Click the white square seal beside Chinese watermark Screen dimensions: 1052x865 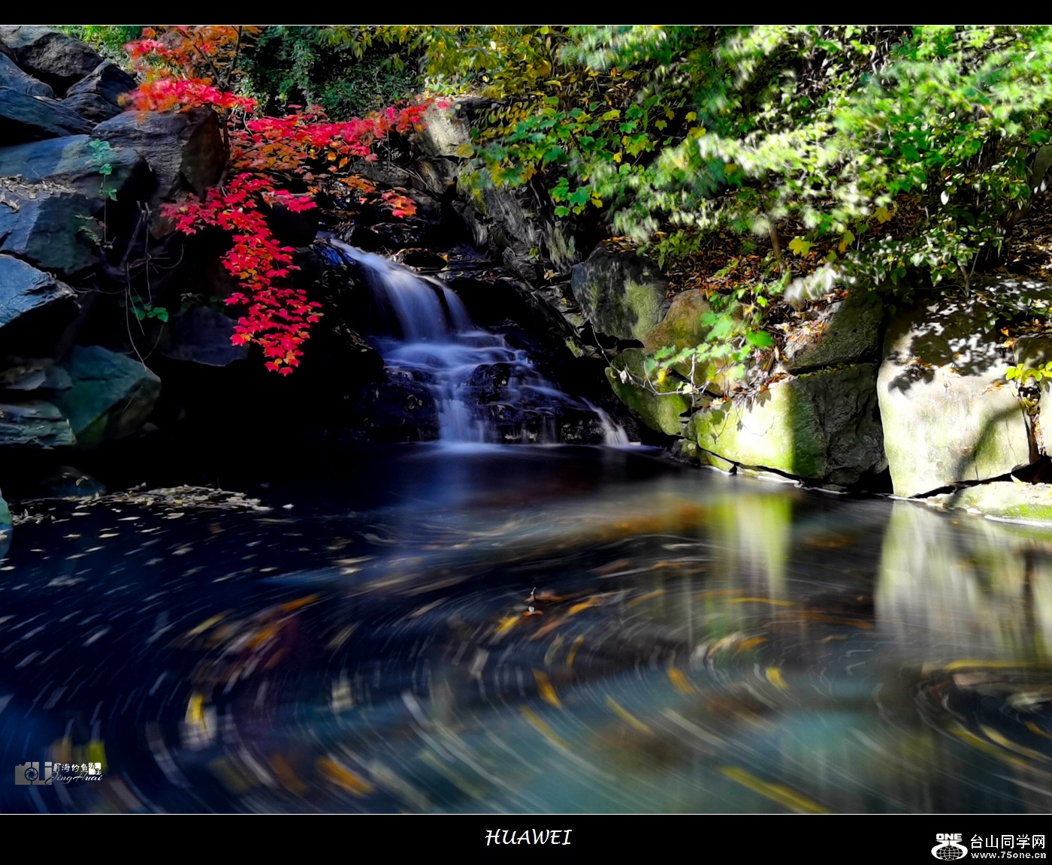pos(95,768)
